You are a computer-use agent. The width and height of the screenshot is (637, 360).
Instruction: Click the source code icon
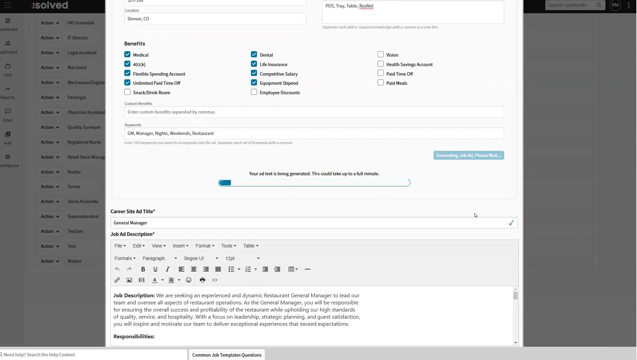215,280
